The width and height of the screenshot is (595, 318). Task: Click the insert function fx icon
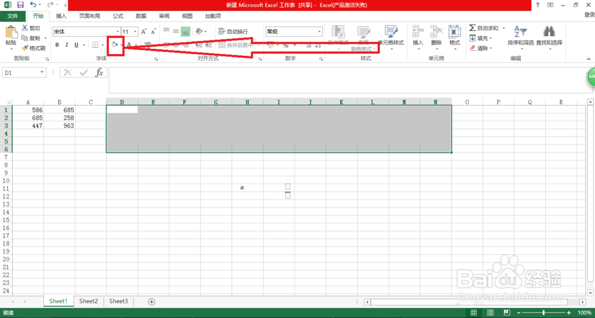[99, 72]
